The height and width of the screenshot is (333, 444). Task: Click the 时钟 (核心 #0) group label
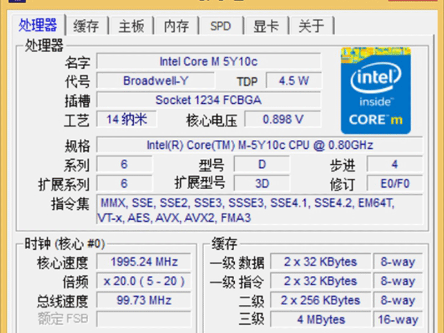(x=64, y=244)
